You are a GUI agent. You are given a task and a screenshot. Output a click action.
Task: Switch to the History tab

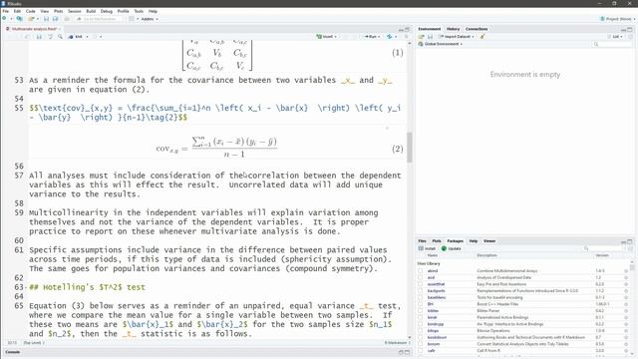pyautogui.click(x=453, y=29)
